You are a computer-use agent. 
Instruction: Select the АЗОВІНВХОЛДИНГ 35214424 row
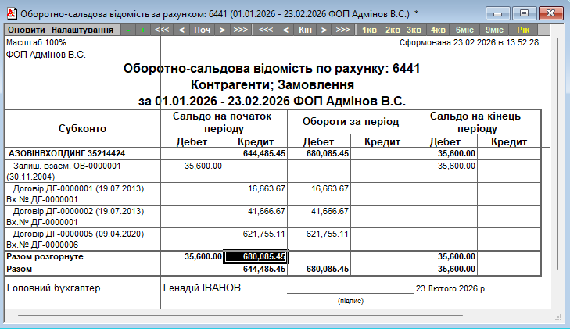66,154
